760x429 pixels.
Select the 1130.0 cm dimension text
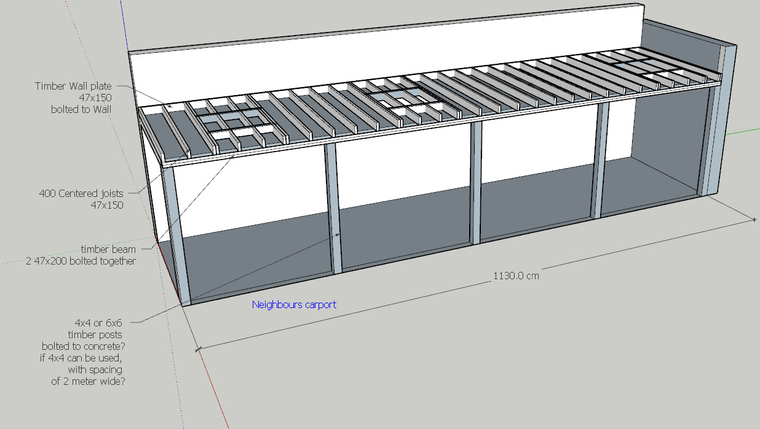[x=516, y=276]
